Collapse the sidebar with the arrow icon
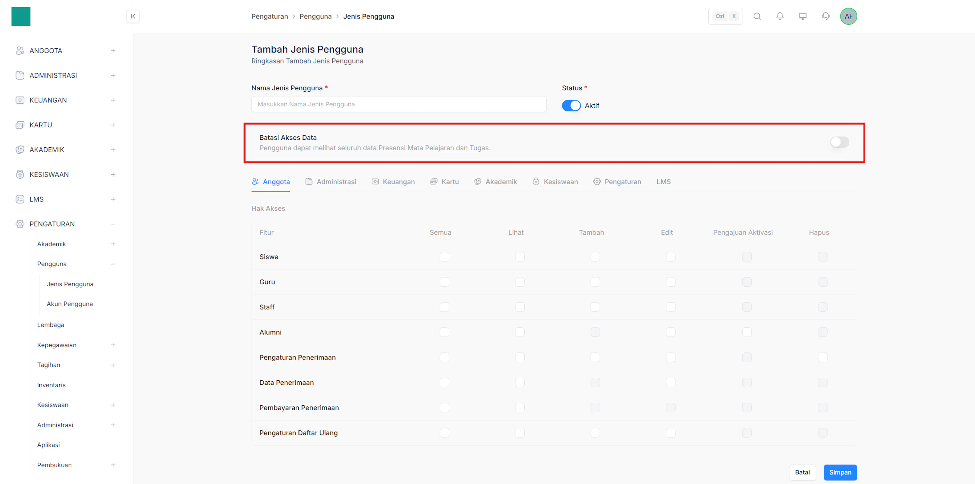975x484 pixels. click(x=133, y=16)
